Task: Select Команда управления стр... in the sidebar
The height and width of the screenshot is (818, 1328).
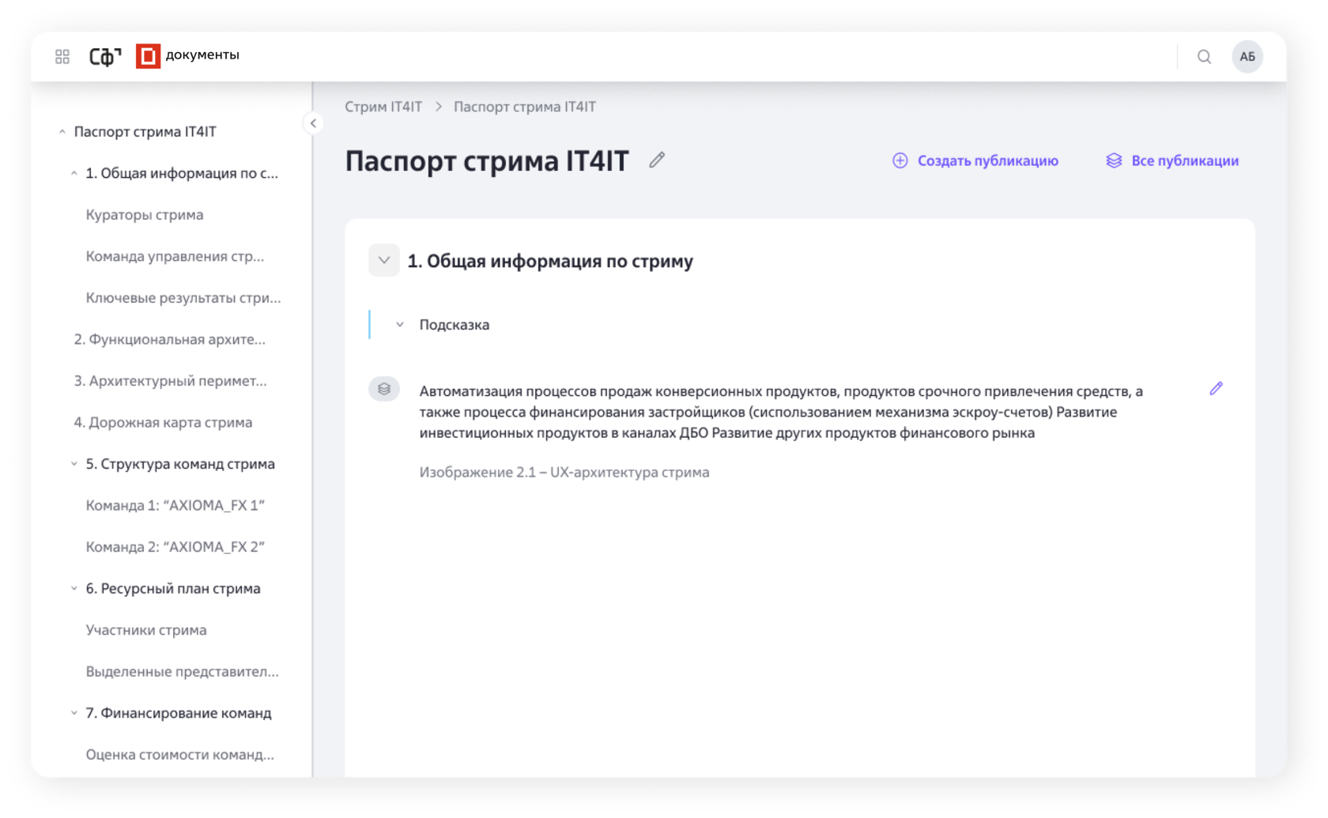Action: [175, 256]
